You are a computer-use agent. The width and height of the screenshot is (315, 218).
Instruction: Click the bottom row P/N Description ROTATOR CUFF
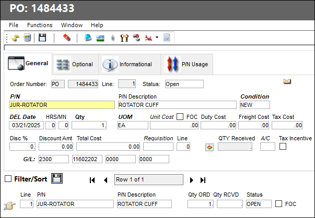145,204
